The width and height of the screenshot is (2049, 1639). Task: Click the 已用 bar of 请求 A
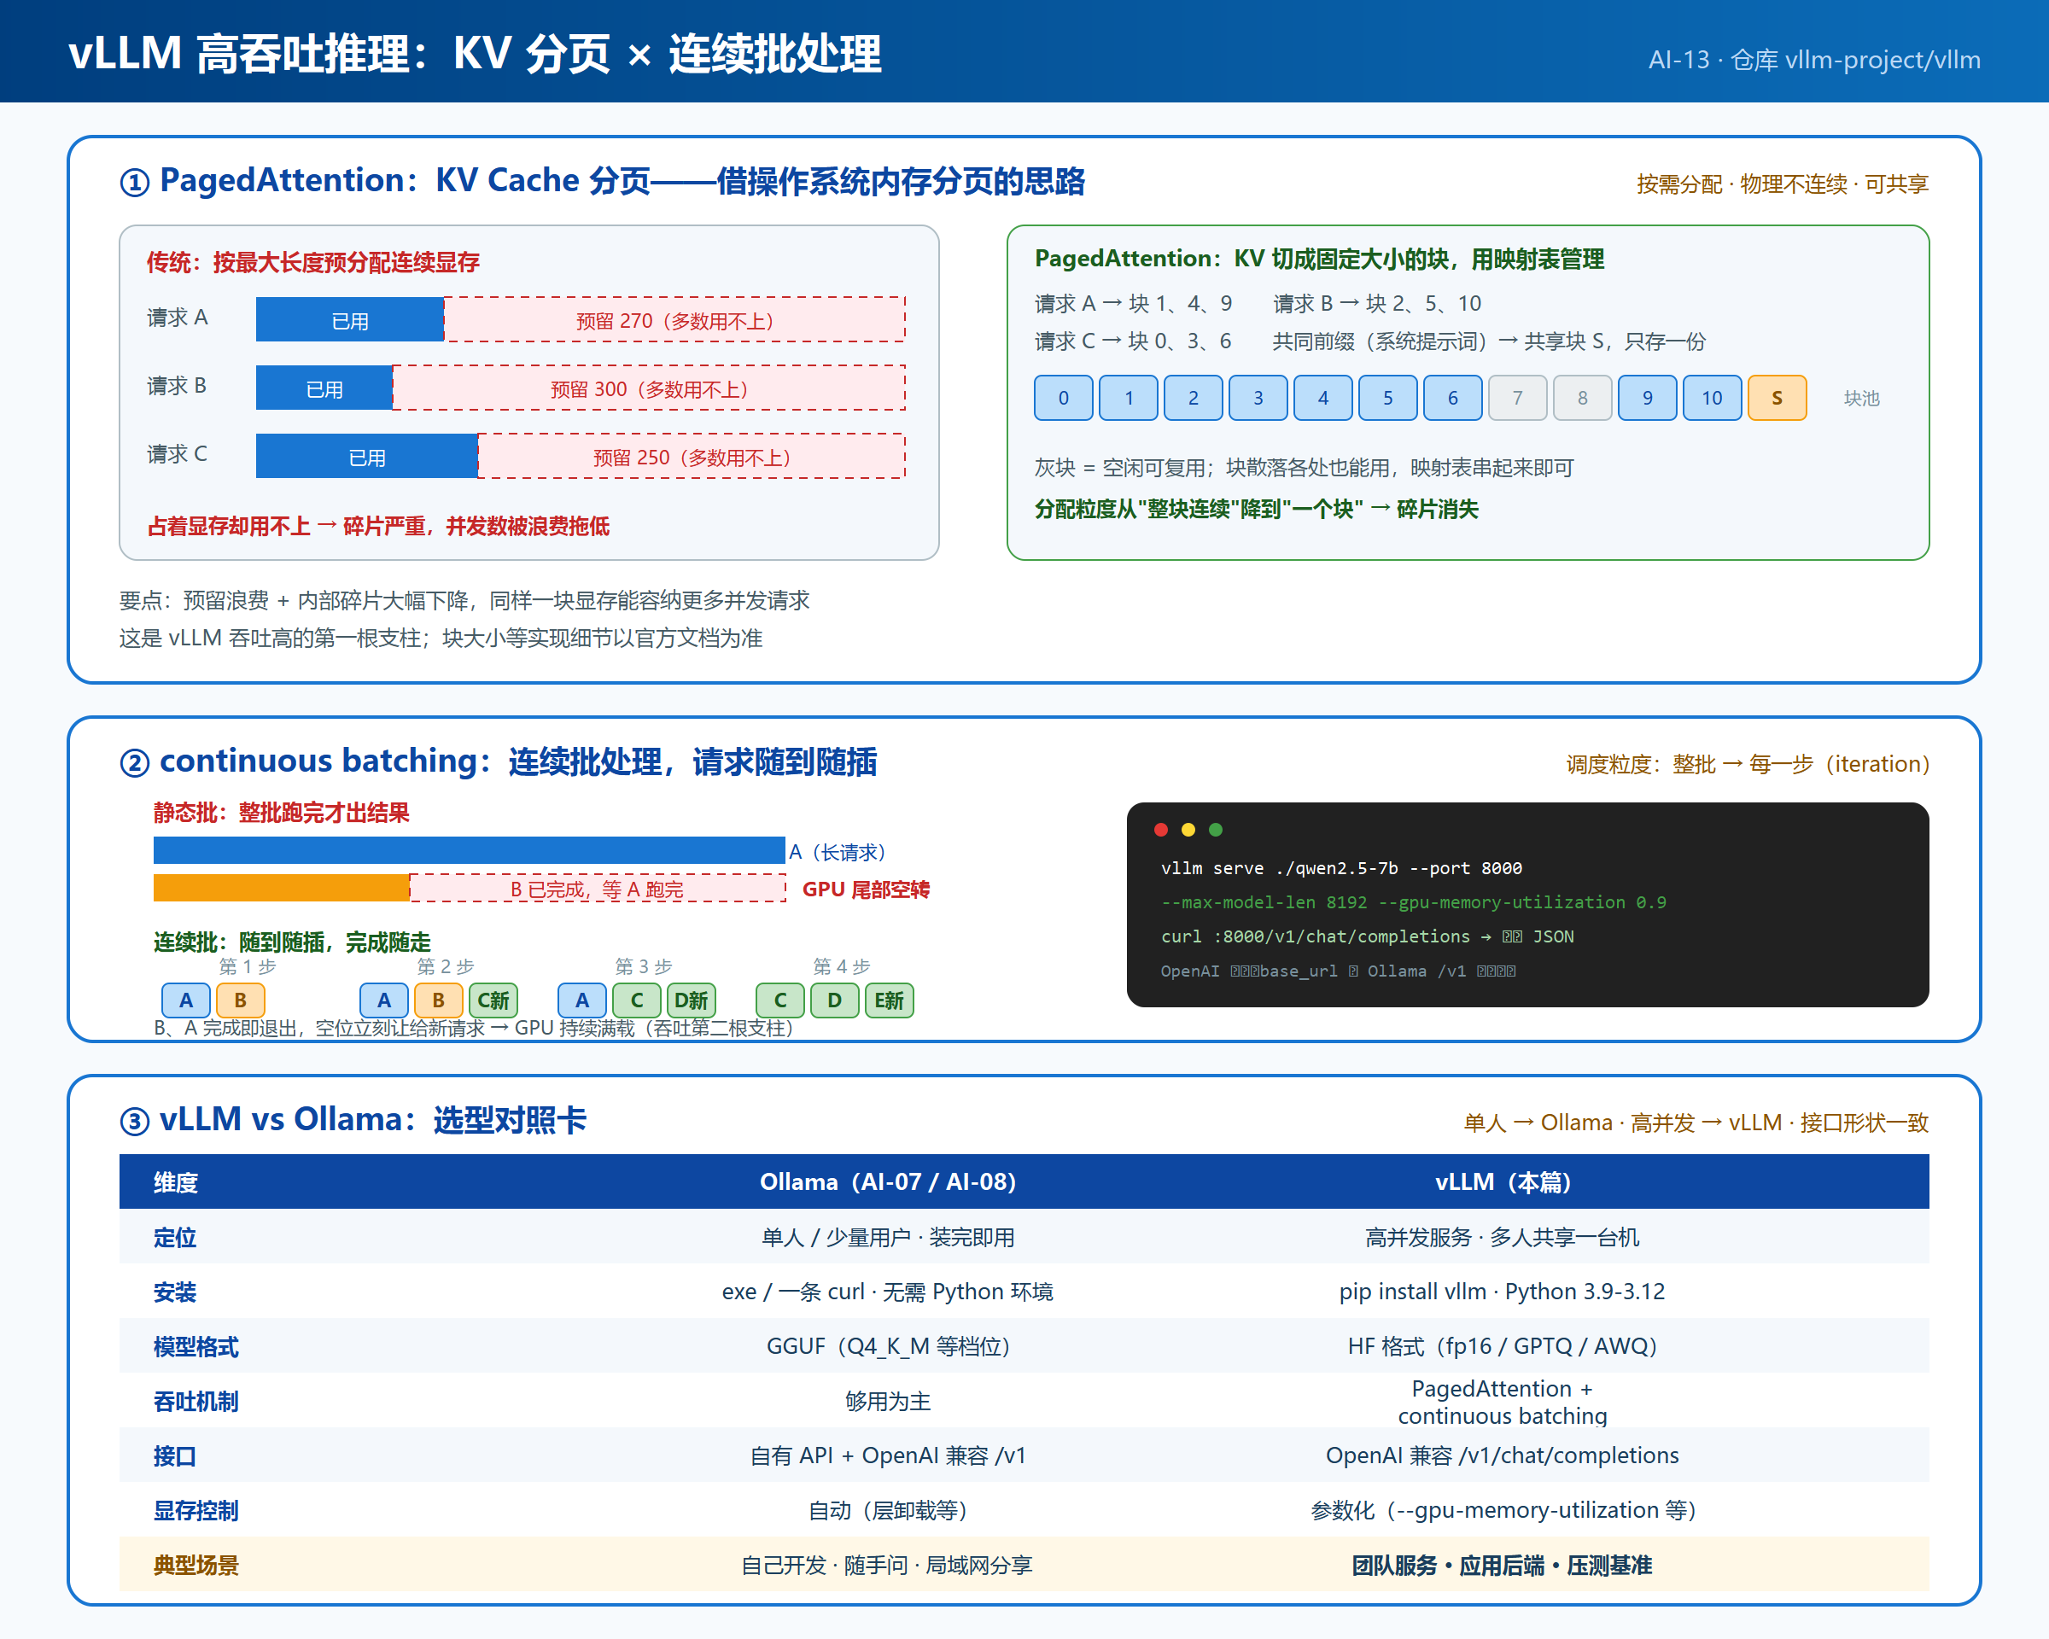pyautogui.click(x=350, y=320)
